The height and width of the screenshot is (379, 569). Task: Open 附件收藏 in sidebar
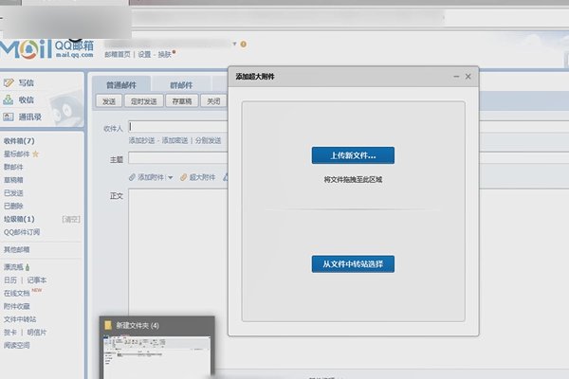(x=17, y=306)
